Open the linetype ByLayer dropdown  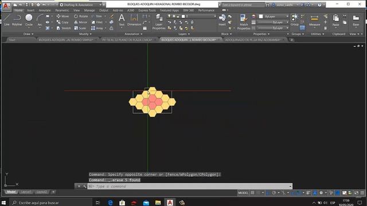click(x=274, y=28)
